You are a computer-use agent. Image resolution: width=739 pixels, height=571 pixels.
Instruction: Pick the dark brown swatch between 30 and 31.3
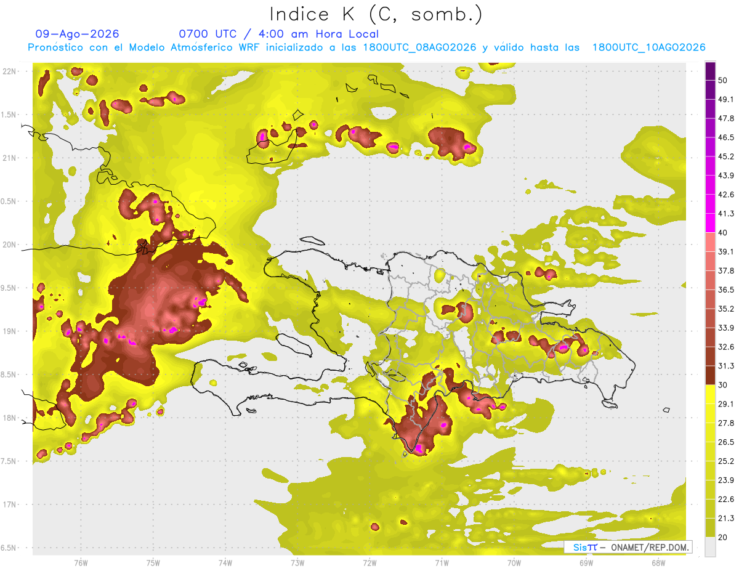pos(710,376)
